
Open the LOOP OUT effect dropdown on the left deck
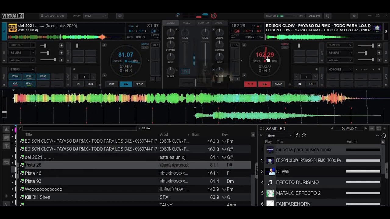[x=22, y=45]
